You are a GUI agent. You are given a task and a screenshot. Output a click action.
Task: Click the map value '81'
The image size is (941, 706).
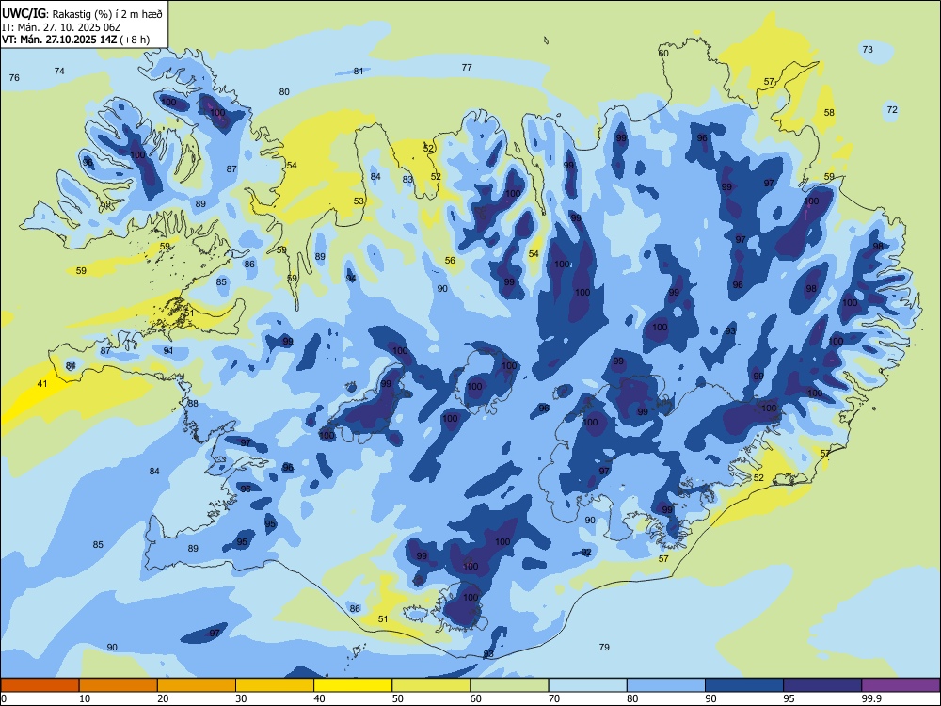pyautogui.click(x=359, y=71)
